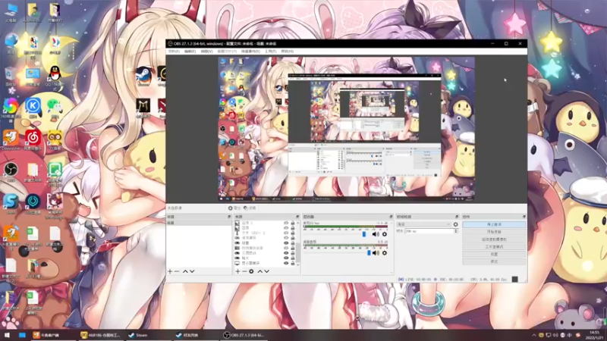Toggle lock icon of 游戏捕获 source
Screen dimensions: 607x341
tap(293, 238)
